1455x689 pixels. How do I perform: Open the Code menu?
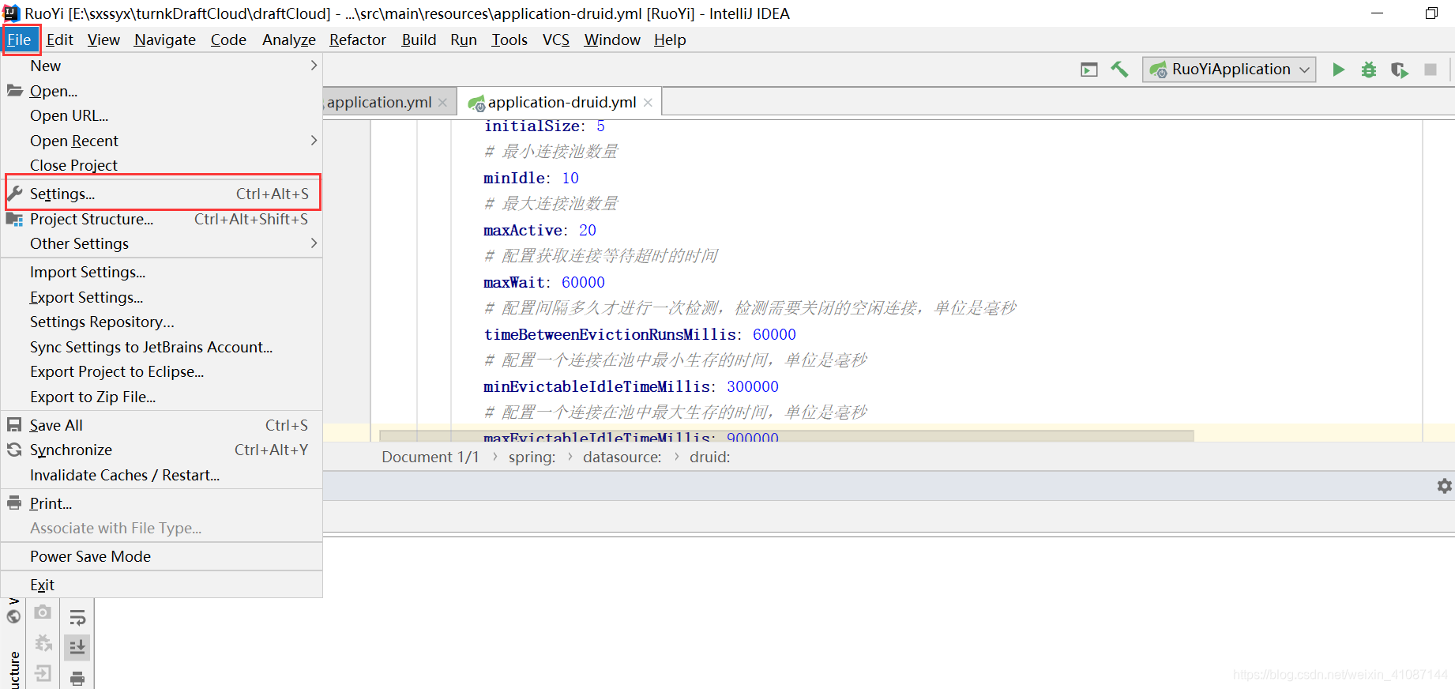tap(228, 40)
